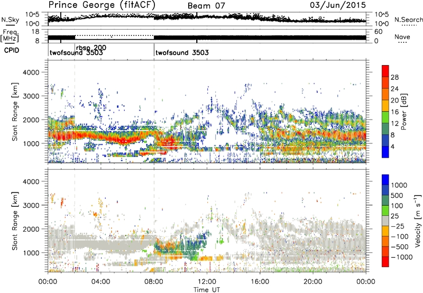
Task: Select red bottom segment of Velocity colorbar
Action: pos(385,262)
